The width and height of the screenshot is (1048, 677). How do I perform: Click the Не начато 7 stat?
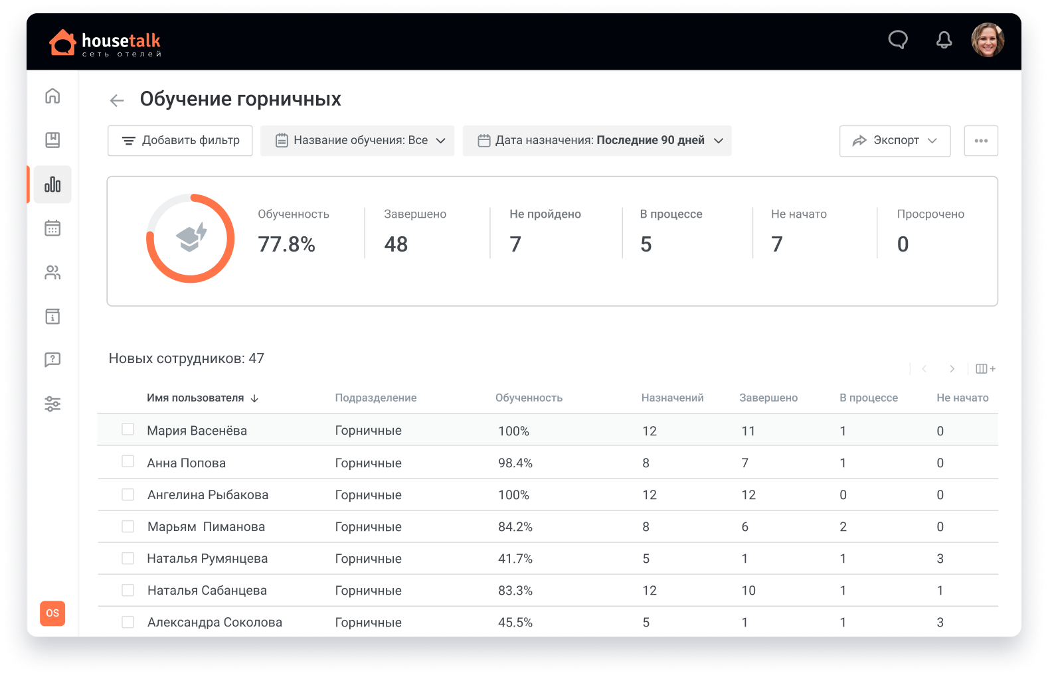pyautogui.click(x=799, y=233)
